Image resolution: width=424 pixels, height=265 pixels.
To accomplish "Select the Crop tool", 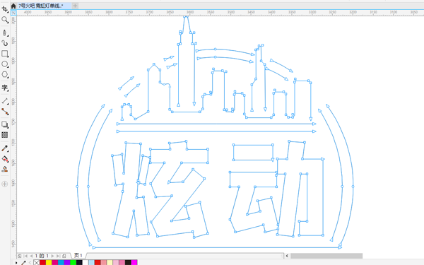I will pos(5,9).
